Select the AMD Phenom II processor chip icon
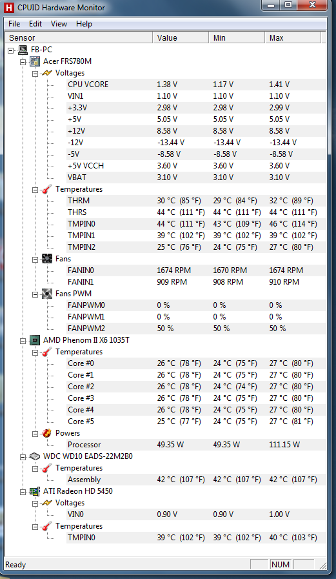The width and height of the screenshot is (336, 579). coord(35,340)
